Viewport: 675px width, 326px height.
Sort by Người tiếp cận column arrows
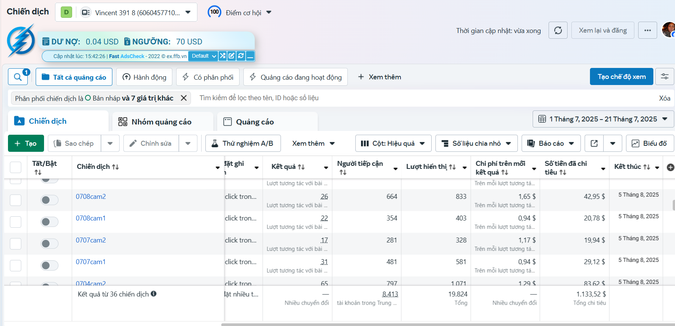pos(343,172)
